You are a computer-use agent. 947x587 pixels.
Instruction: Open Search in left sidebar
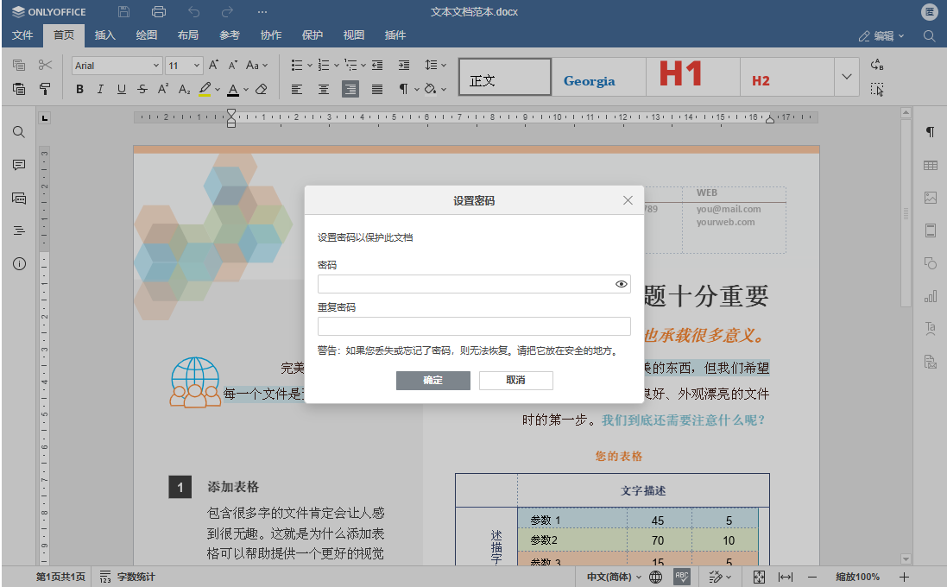[19, 132]
